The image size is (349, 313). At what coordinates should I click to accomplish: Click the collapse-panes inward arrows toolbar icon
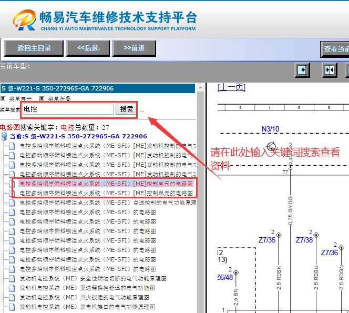tap(330, 70)
